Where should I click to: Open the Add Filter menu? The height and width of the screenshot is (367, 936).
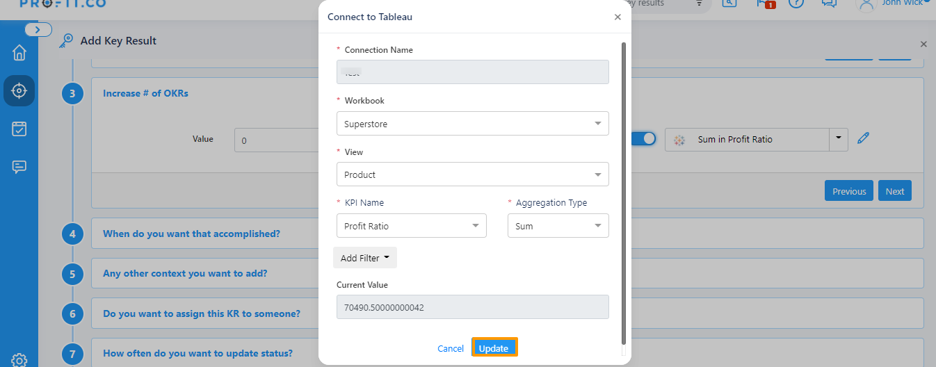pos(364,258)
